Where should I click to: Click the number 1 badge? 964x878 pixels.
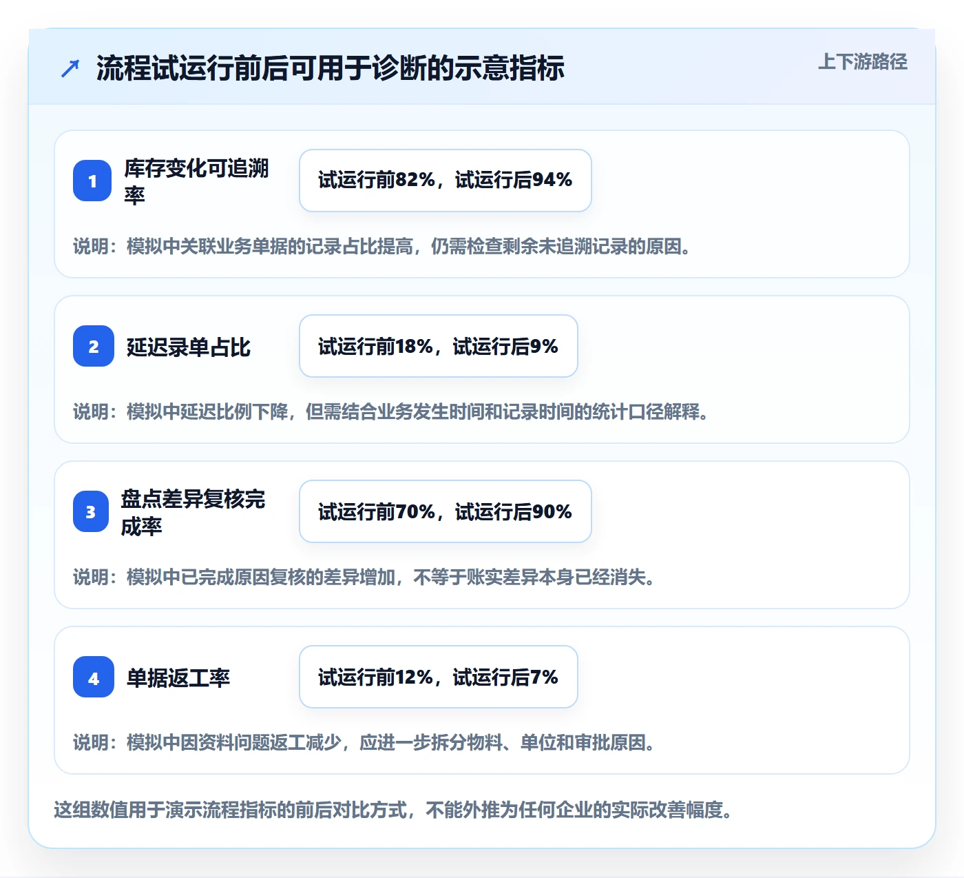[x=92, y=181]
